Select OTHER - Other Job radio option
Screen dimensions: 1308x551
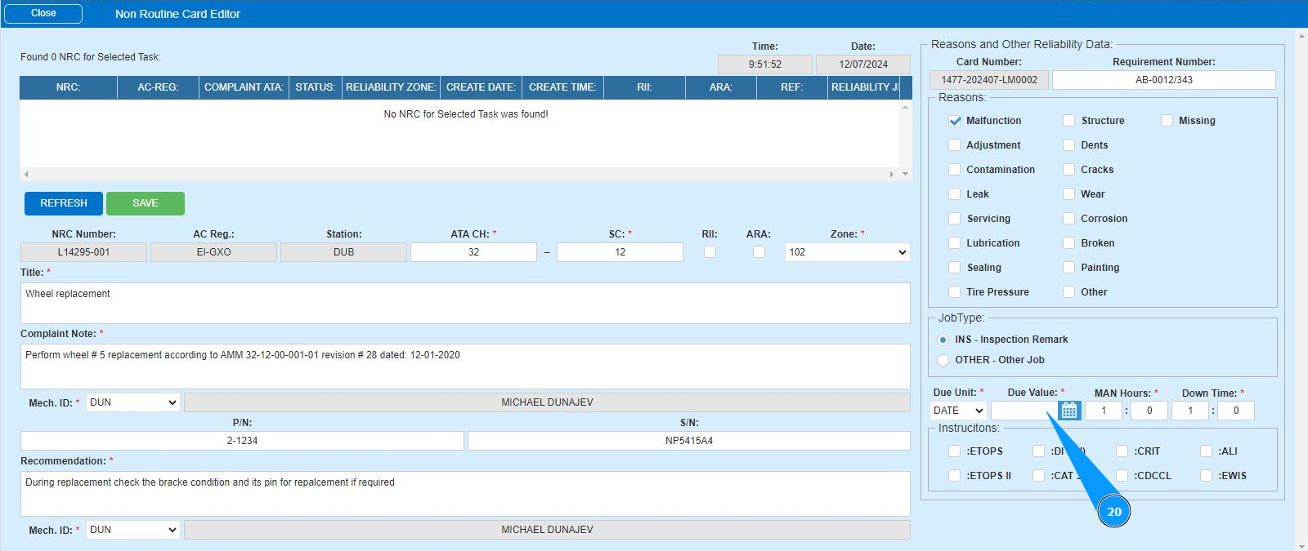pos(943,360)
